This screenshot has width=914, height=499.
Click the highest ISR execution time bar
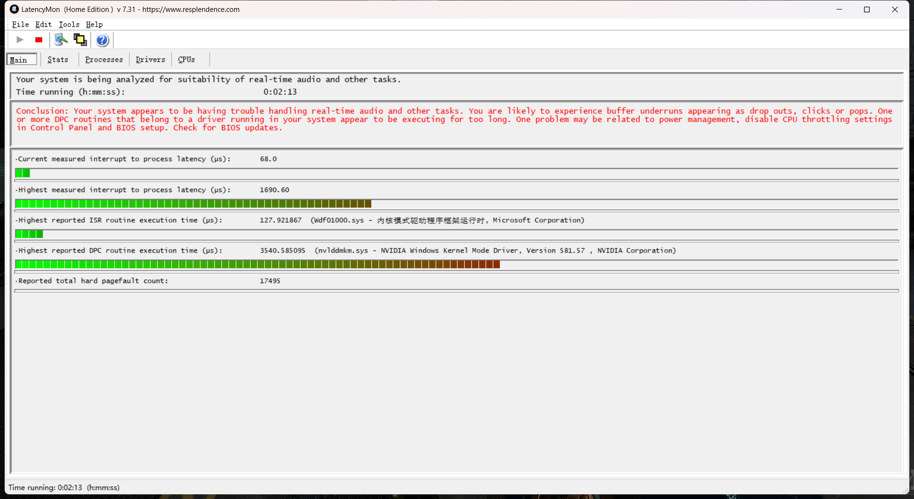29,234
